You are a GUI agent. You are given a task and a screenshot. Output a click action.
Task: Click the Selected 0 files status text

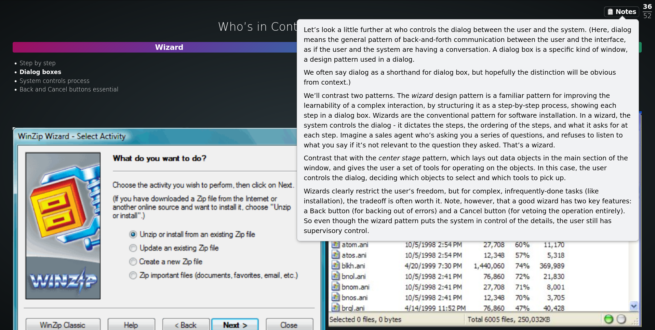coord(365,319)
